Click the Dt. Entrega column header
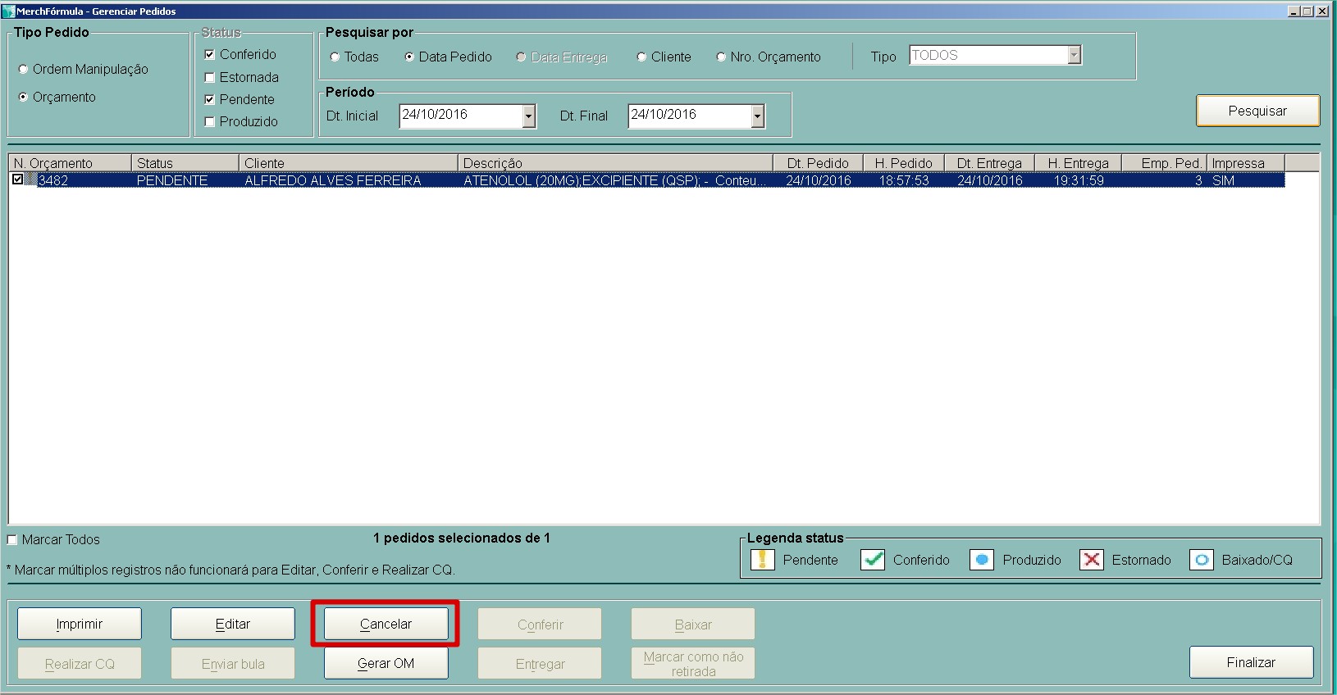This screenshot has height=695, width=1337. 988,163
